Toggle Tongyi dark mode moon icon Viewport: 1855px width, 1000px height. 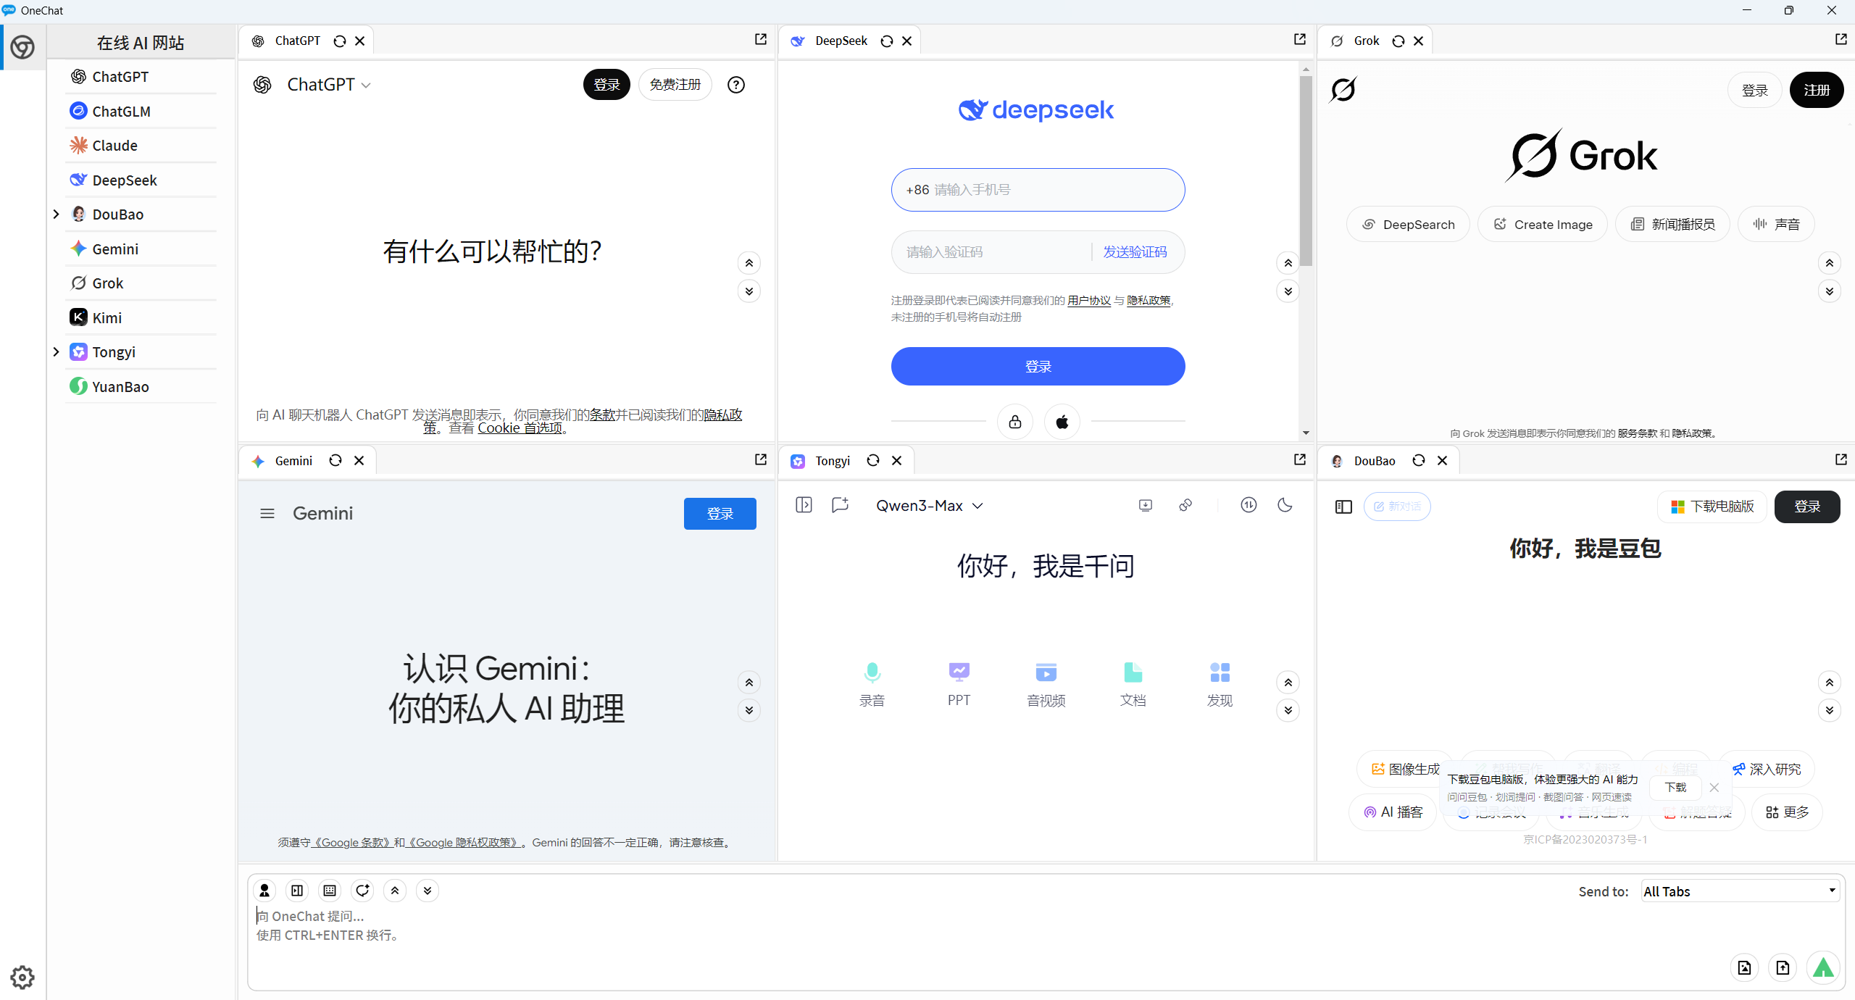click(1285, 505)
